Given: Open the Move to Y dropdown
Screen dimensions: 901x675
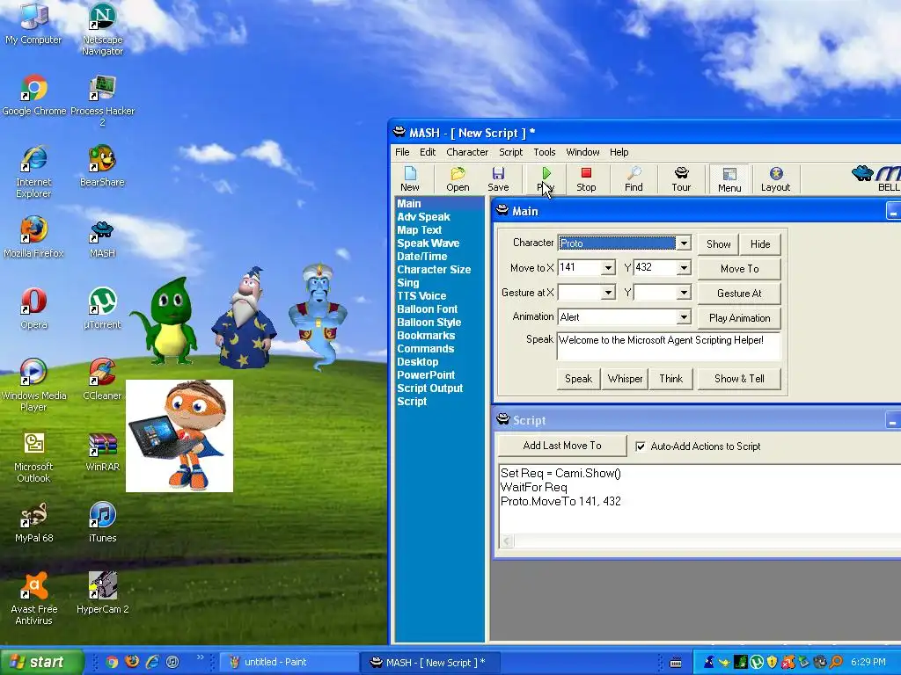Looking at the screenshot, I should point(683,268).
